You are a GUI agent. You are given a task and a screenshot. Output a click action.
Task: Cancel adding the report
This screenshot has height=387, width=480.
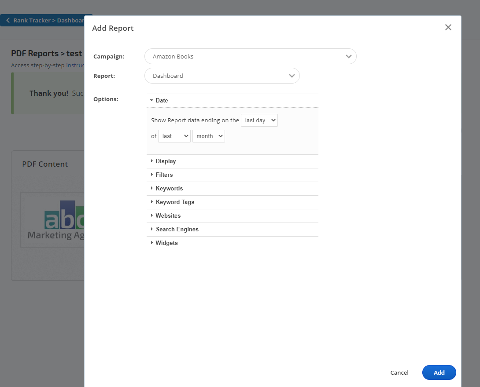click(x=399, y=372)
